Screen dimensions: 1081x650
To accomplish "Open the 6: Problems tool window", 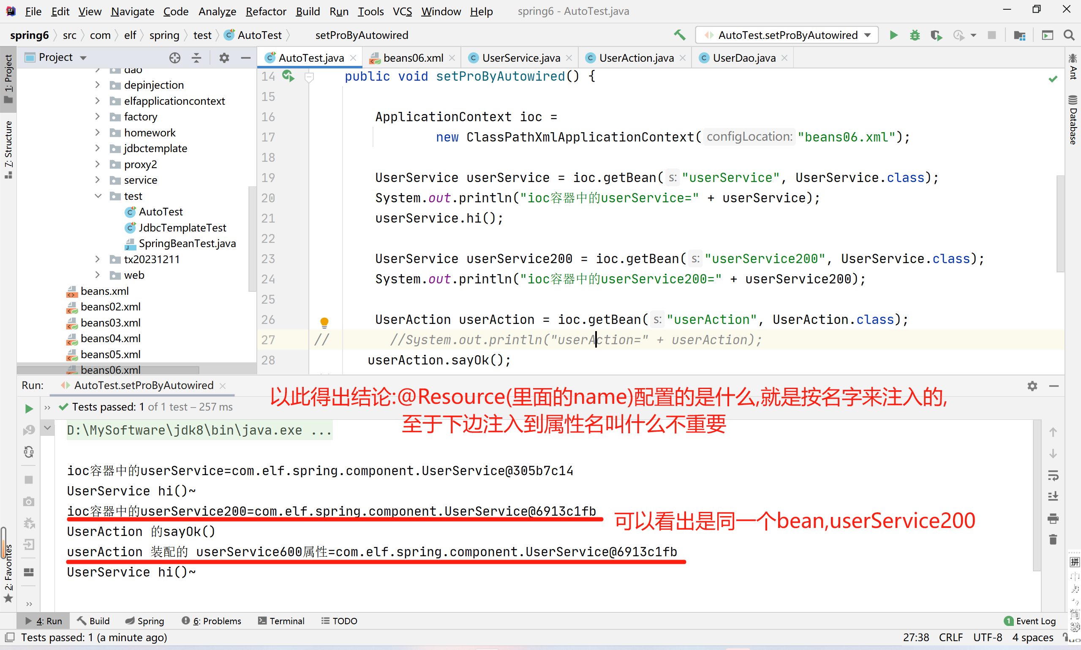I will pos(212,621).
